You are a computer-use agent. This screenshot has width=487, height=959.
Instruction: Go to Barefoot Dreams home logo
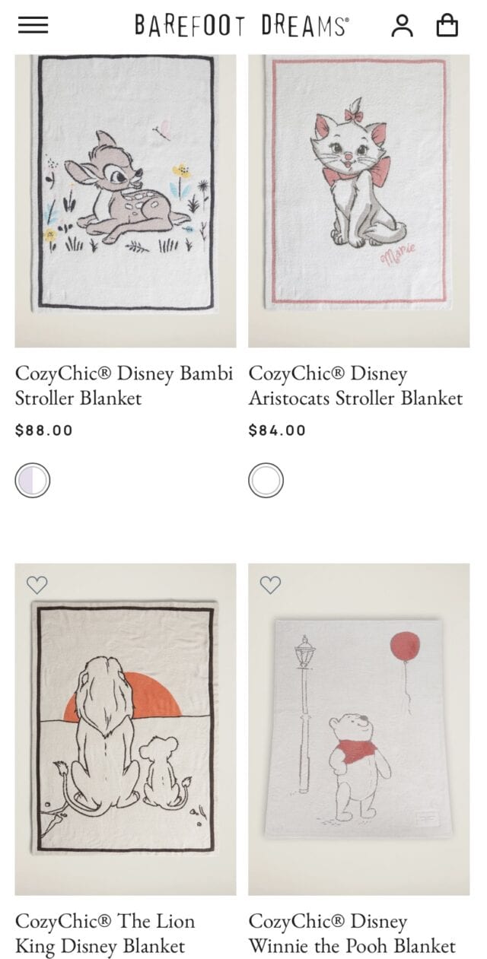point(242,25)
